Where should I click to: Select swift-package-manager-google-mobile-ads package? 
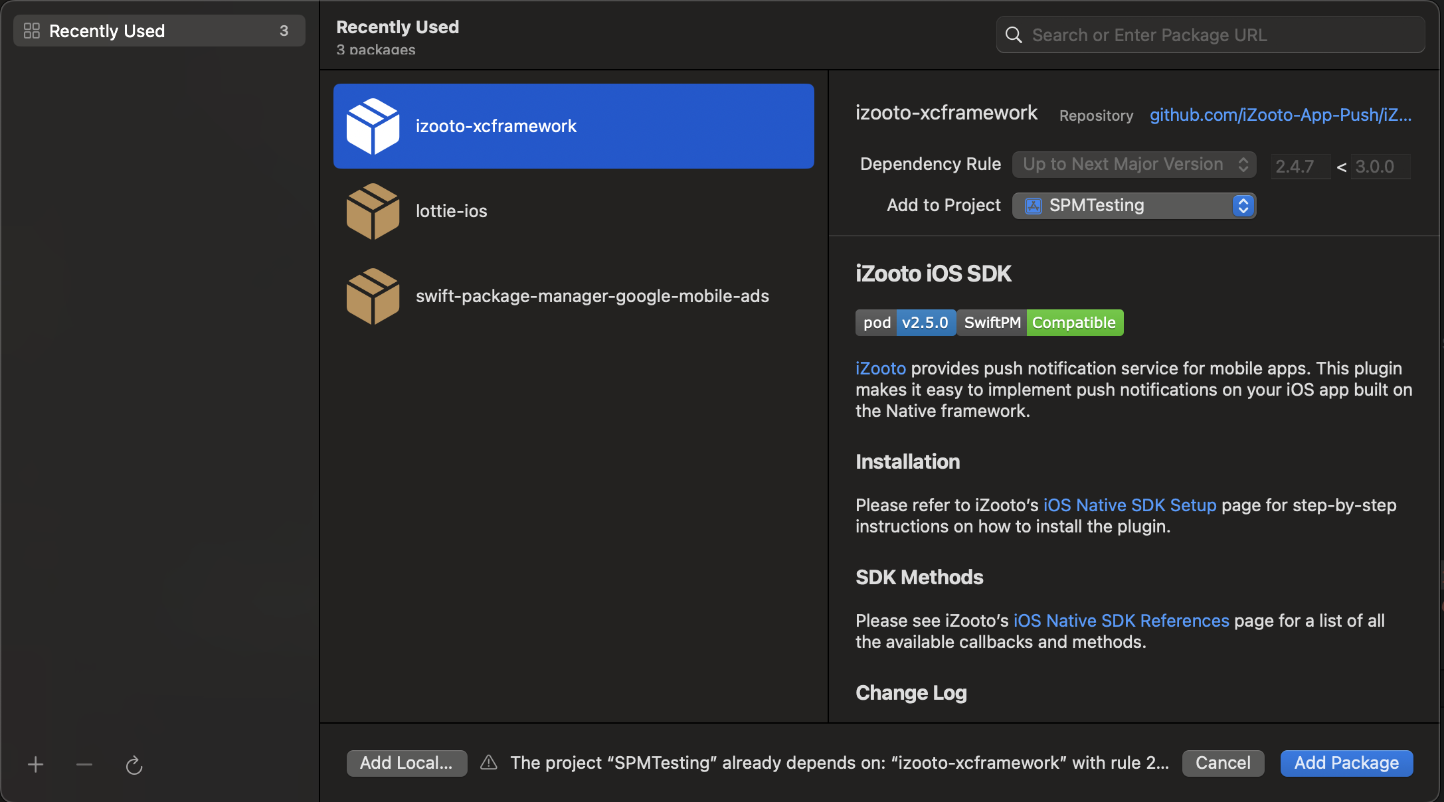coord(591,296)
